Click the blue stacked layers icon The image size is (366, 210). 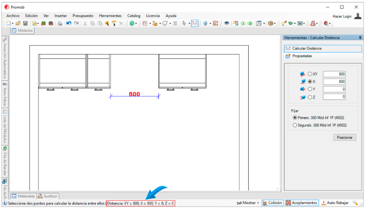[206, 23]
